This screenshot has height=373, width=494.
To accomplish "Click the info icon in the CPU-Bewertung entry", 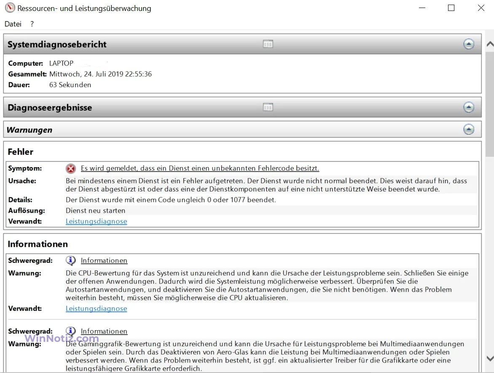I will click(x=70, y=261).
